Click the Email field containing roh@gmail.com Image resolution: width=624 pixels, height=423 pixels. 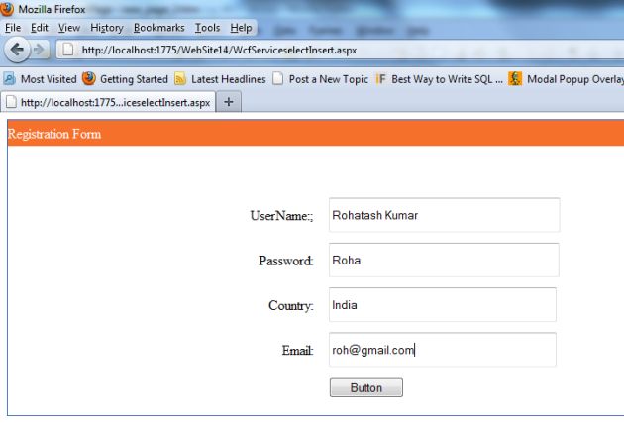click(442, 350)
